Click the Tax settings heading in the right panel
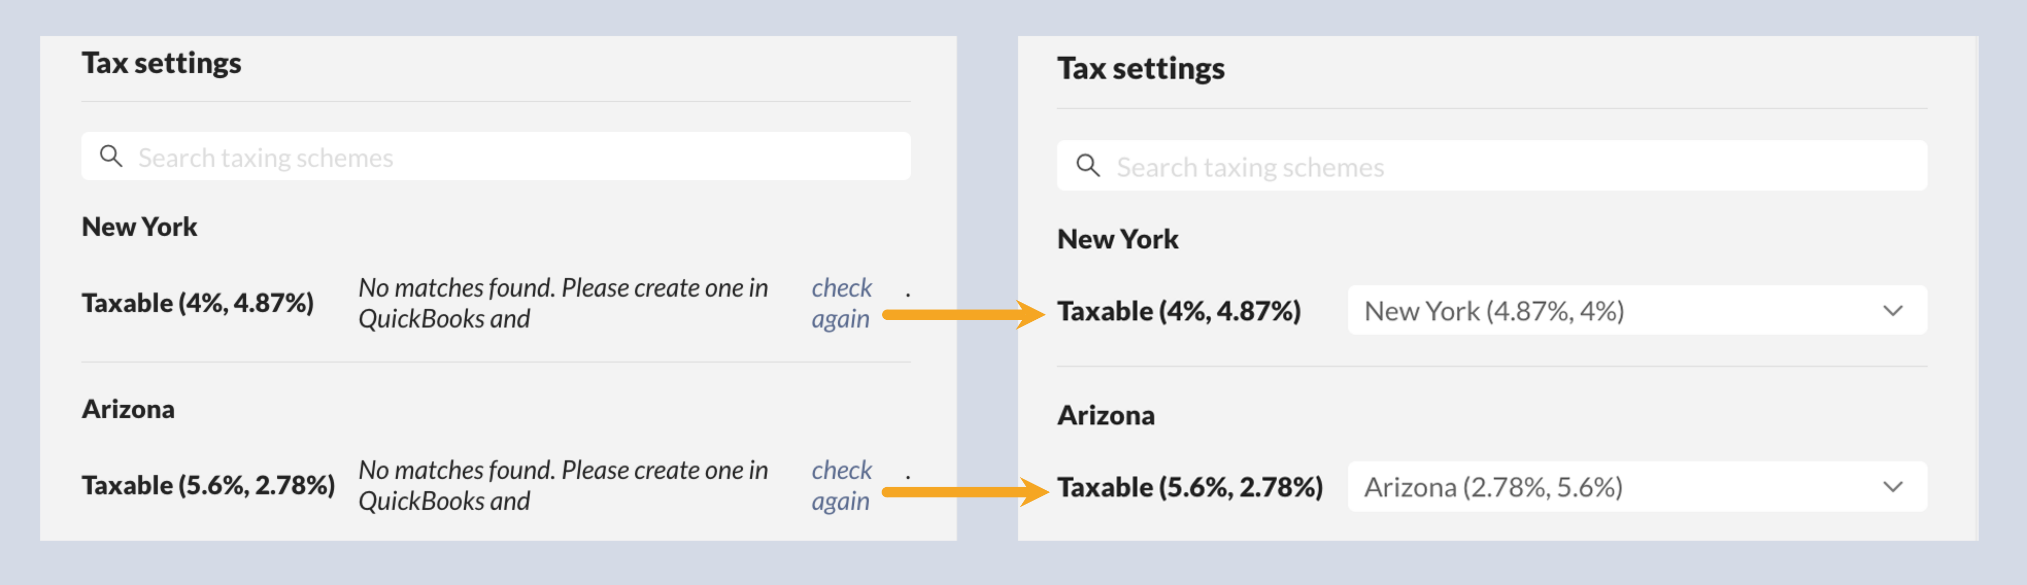The height and width of the screenshot is (585, 2027). (1140, 67)
